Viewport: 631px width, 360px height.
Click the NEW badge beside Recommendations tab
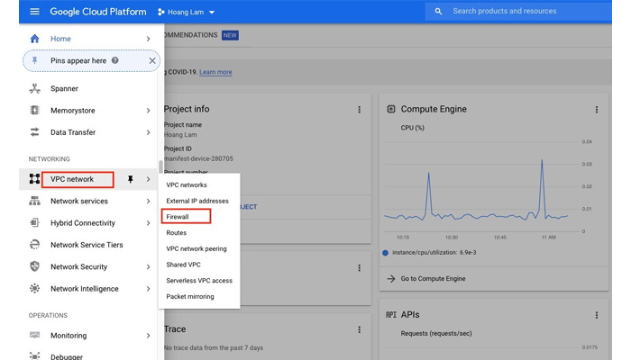click(230, 35)
